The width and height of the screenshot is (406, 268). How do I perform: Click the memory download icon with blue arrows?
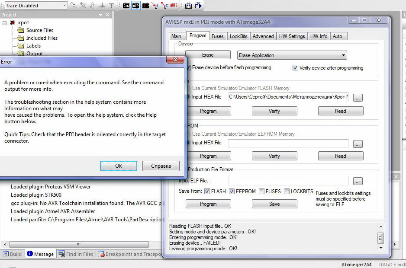pyautogui.click(x=189, y=6)
